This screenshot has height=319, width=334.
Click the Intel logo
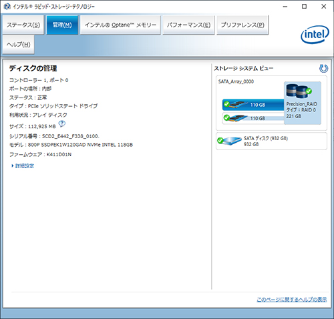click(x=315, y=34)
